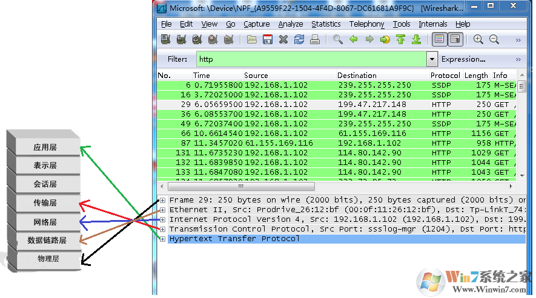Jump to the first packet icon
The image size is (536, 298).
click(x=400, y=40)
